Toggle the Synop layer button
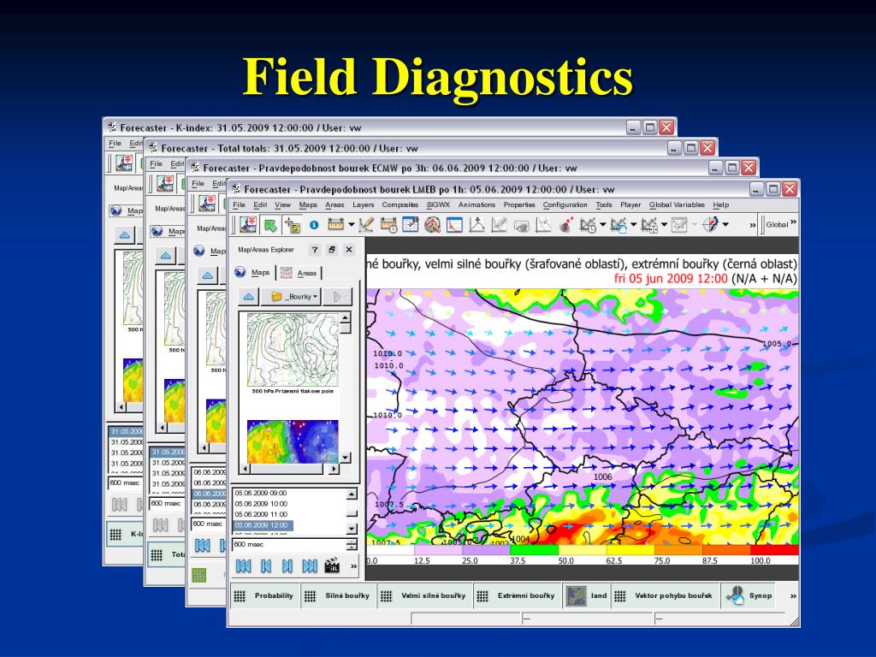The image size is (876, 657). pos(749,595)
